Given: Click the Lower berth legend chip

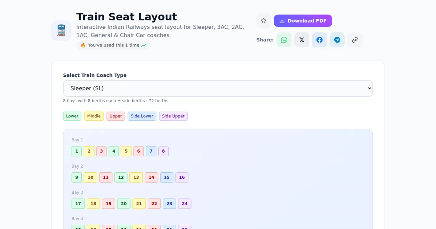Looking at the screenshot, I should 72,116.
